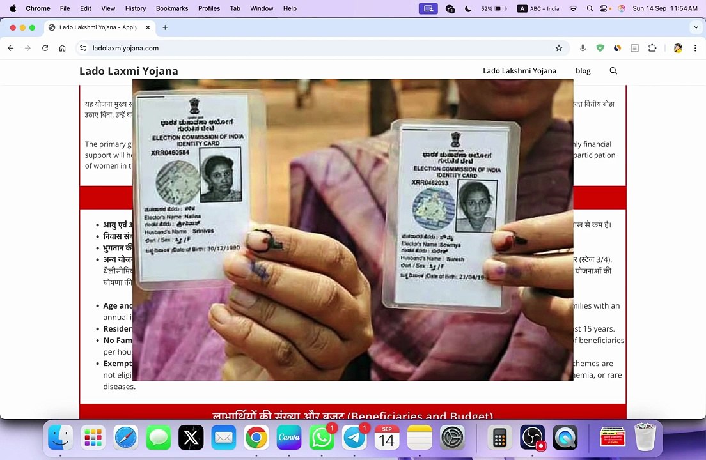Open the Chrome home page button
The image size is (706, 460).
(x=63, y=48)
